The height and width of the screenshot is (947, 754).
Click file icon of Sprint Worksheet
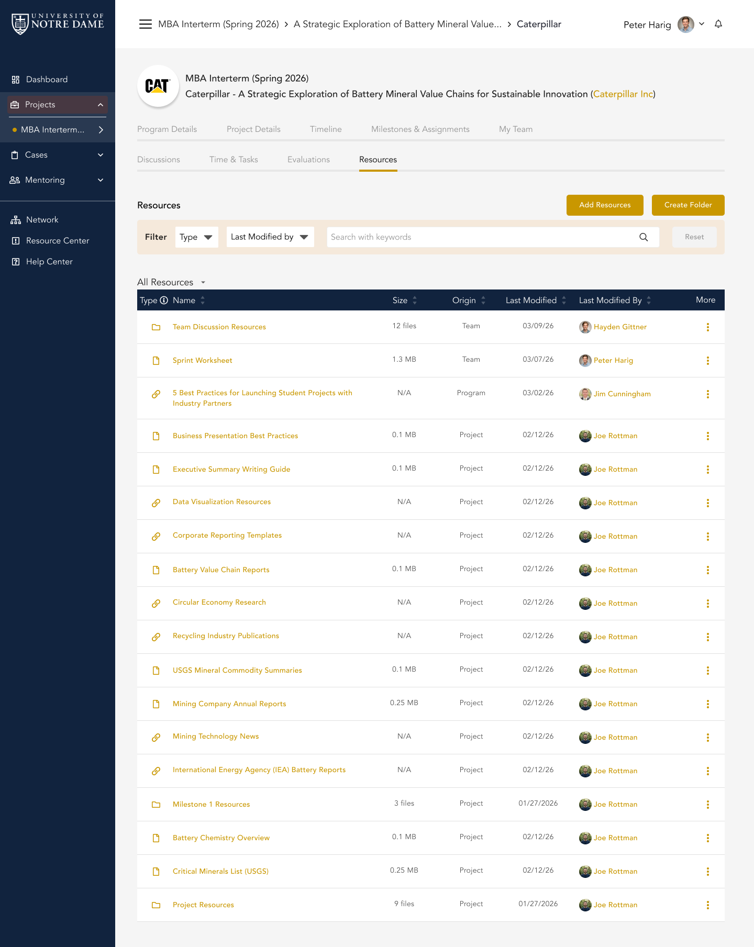(156, 361)
